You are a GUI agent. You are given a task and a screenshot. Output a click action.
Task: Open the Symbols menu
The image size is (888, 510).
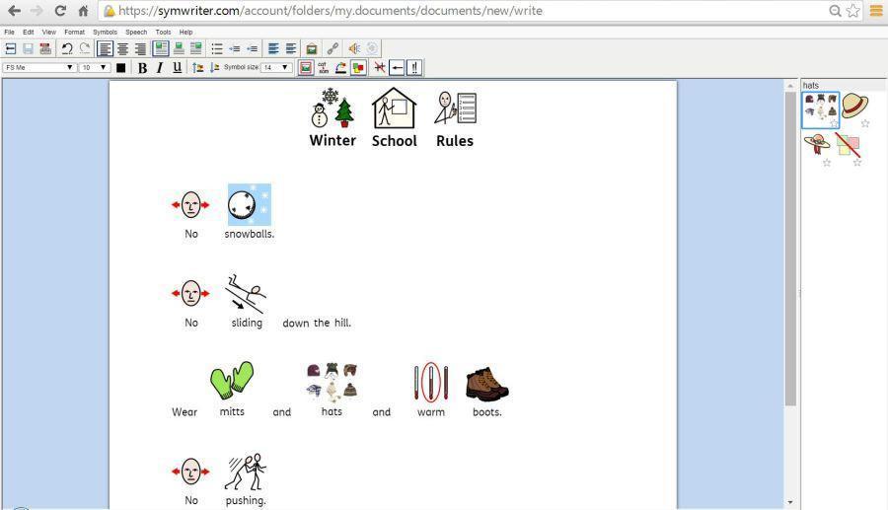[x=105, y=32]
